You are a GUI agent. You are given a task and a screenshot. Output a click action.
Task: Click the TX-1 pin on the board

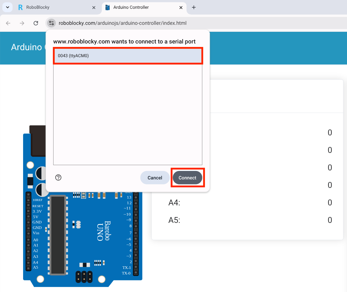click(x=135, y=267)
